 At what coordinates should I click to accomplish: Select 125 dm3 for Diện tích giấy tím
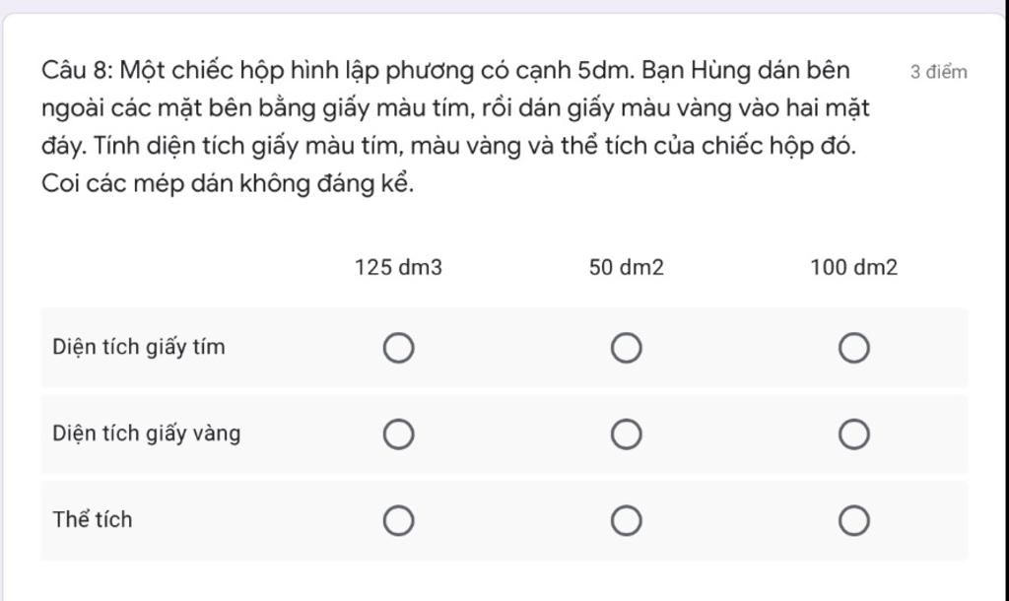398,348
